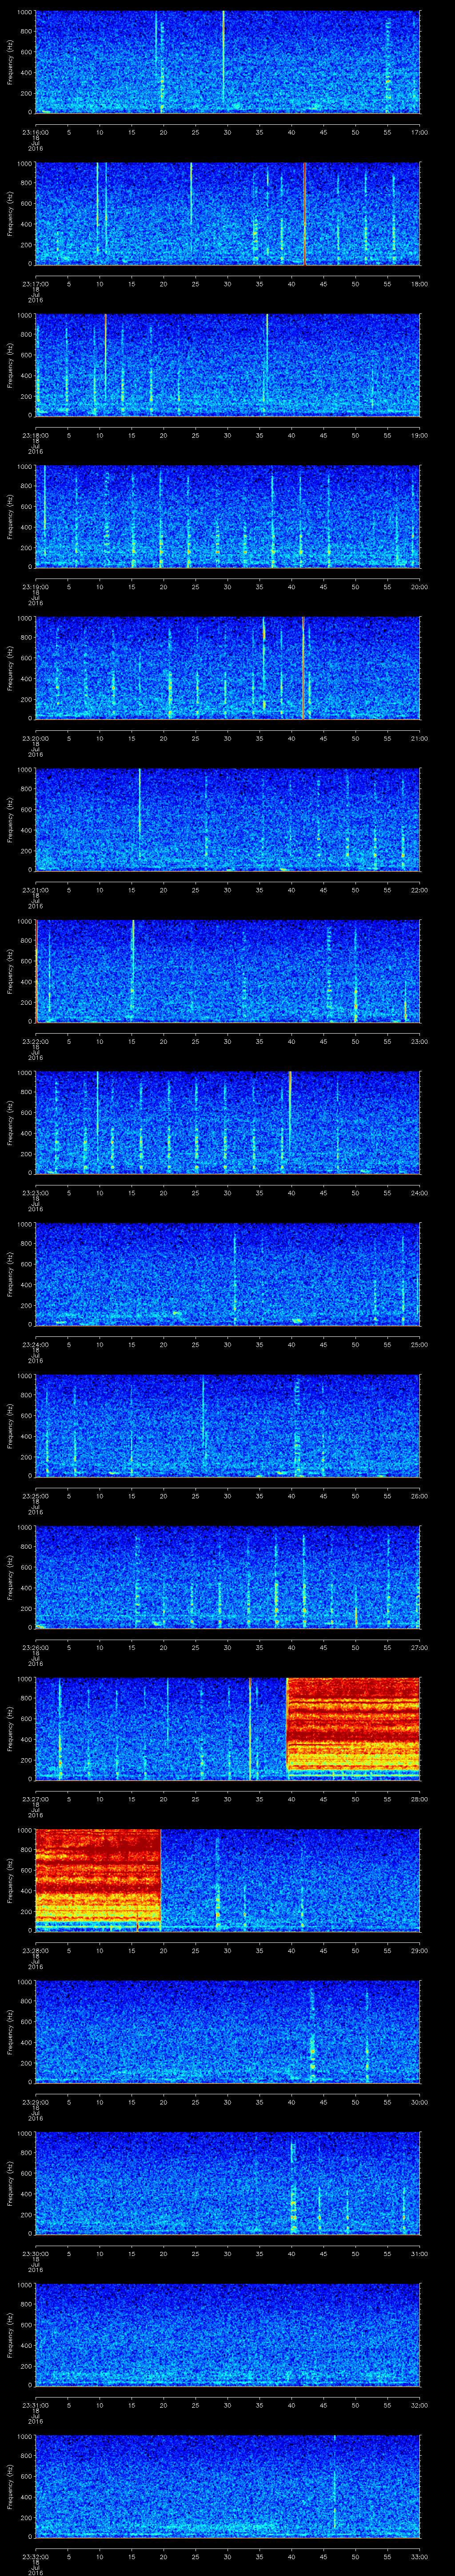Click the 23:19:00 start time label
This screenshot has height=2576, width=455.
click(x=36, y=587)
